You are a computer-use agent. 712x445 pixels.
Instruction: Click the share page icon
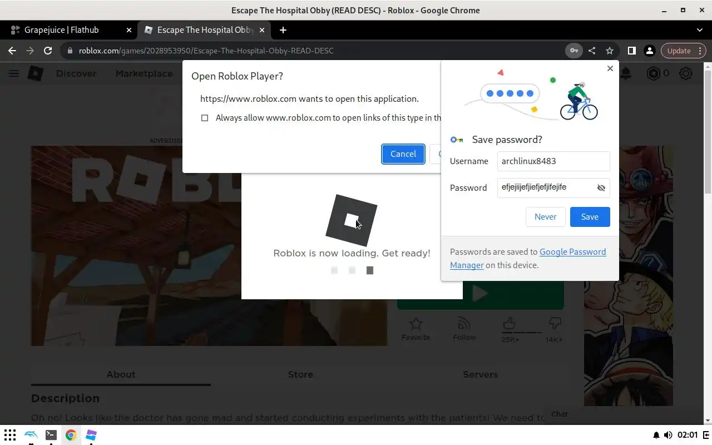coord(592,51)
